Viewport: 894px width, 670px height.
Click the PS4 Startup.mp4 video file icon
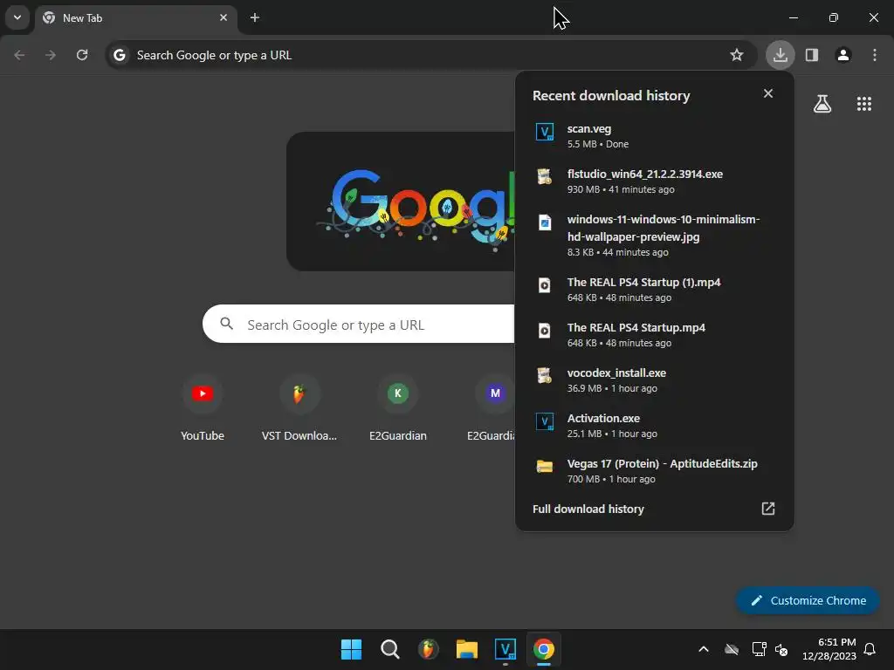pos(545,331)
